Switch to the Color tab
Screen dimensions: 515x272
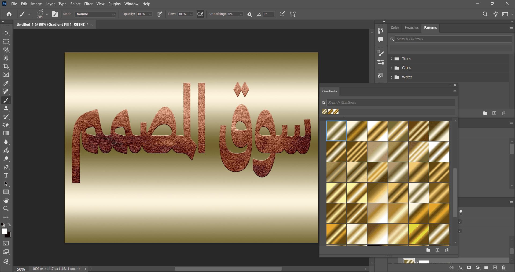click(x=395, y=28)
